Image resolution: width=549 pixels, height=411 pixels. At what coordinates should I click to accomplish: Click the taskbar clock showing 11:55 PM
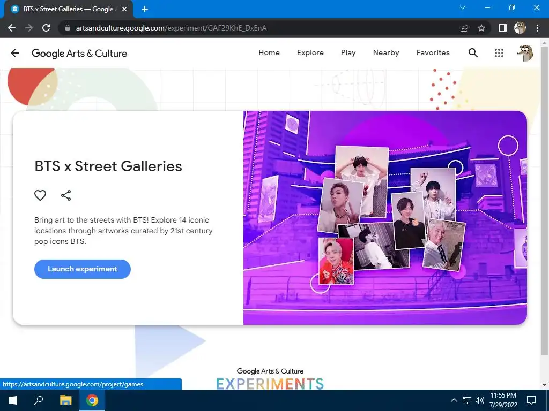(503, 400)
